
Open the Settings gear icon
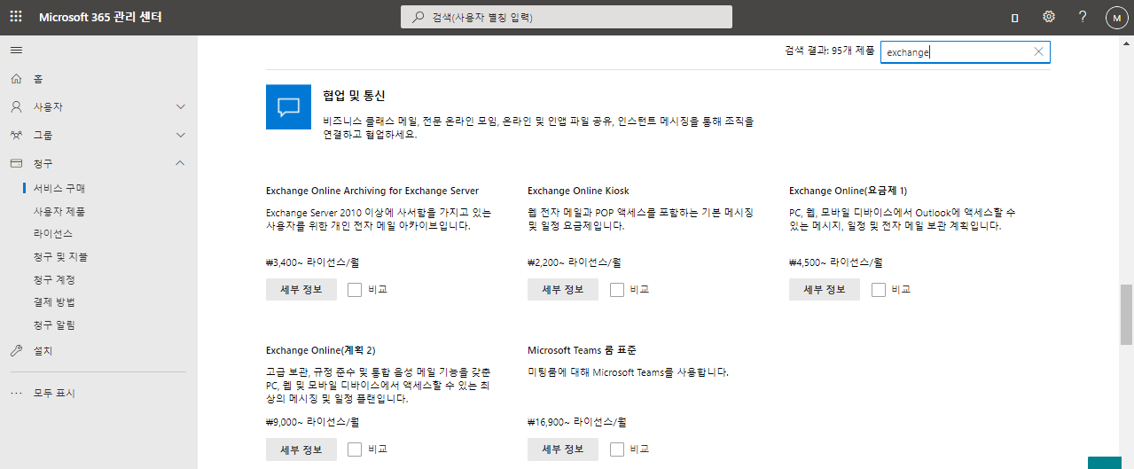(x=1049, y=17)
